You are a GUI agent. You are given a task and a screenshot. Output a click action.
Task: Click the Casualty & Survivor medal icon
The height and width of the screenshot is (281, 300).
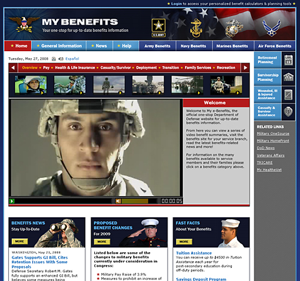[289, 112]
